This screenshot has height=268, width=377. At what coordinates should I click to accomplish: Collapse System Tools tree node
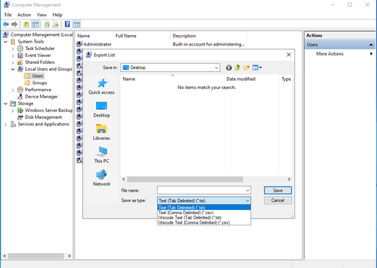pos(6,41)
